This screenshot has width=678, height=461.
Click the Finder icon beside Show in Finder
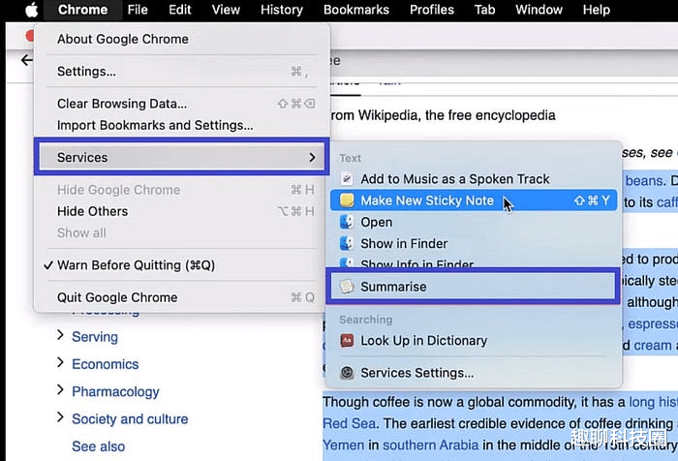point(347,243)
